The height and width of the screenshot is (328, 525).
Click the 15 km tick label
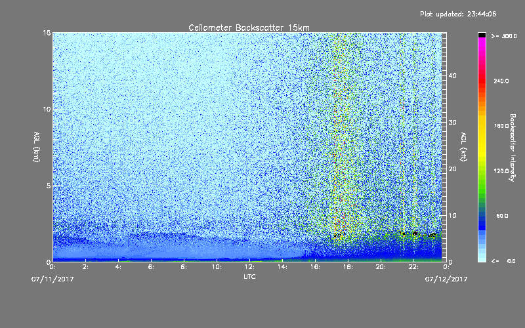(x=47, y=33)
